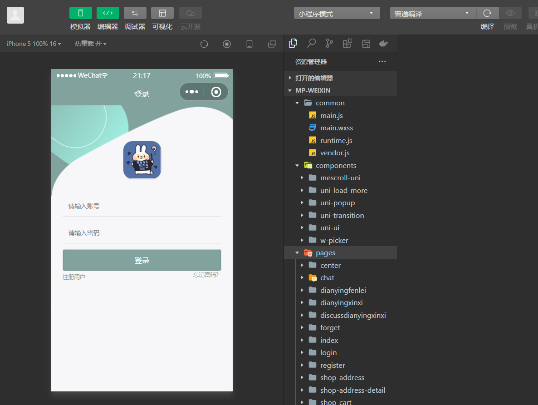Collapse the common folder
538x405 pixels.
(x=340, y=103)
